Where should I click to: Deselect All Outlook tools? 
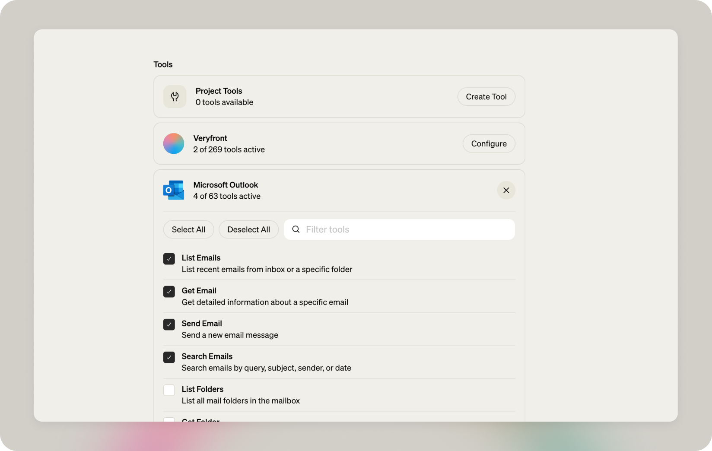248,229
